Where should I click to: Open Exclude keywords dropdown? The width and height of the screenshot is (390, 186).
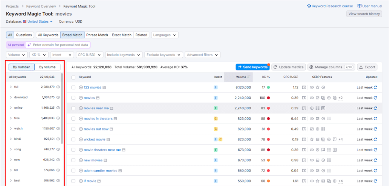tap(164, 55)
